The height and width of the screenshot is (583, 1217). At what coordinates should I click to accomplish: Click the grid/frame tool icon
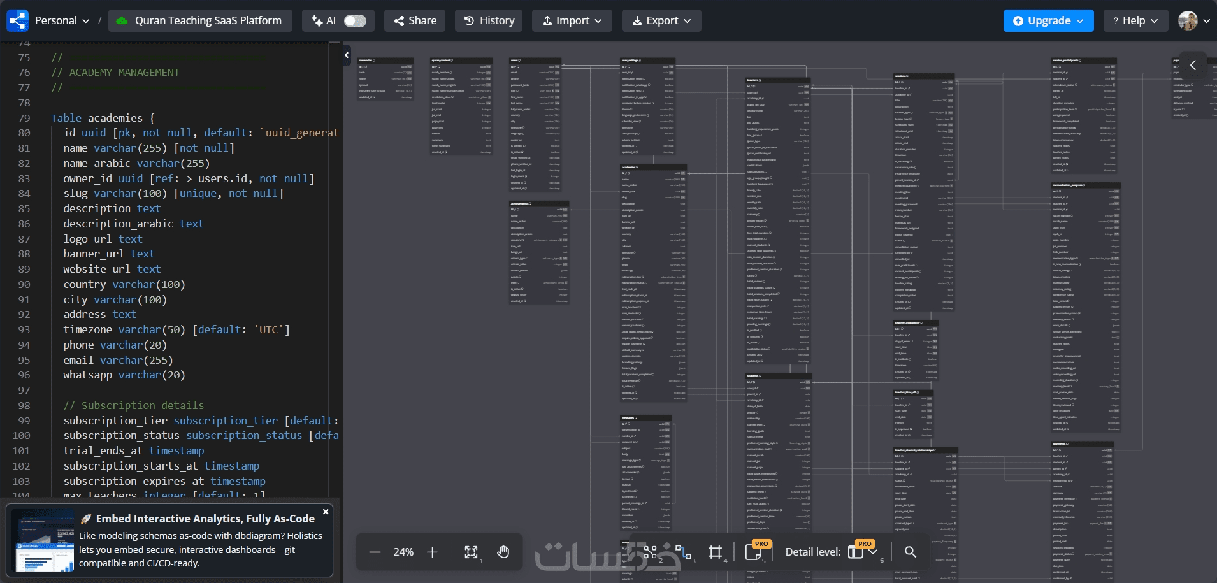pyautogui.click(x=715, y=552)
